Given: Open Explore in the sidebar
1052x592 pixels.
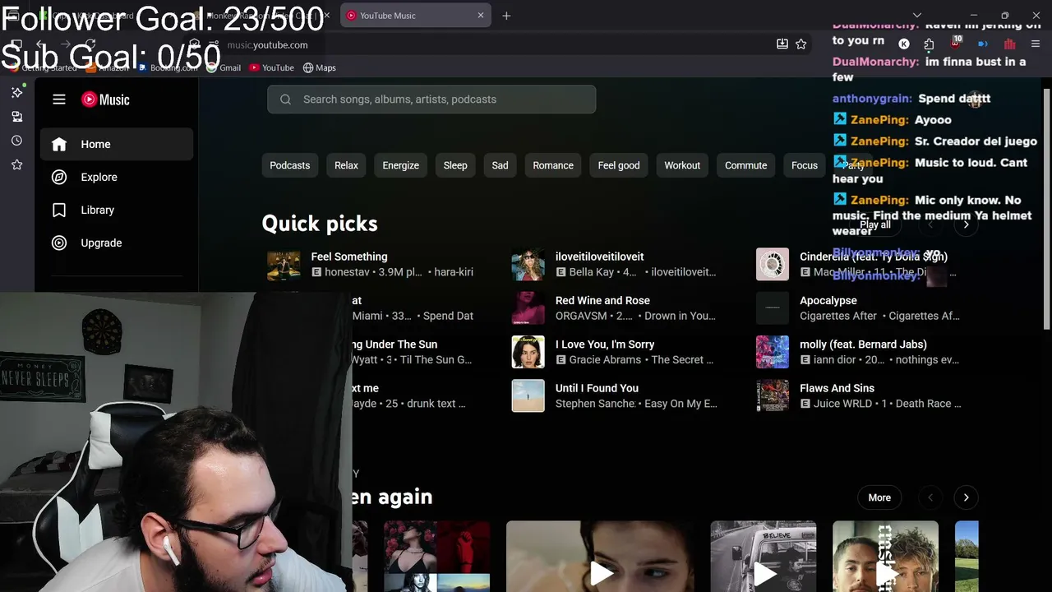Looking at the screenshot, I should pyautogui.click(x=117, y=177).
